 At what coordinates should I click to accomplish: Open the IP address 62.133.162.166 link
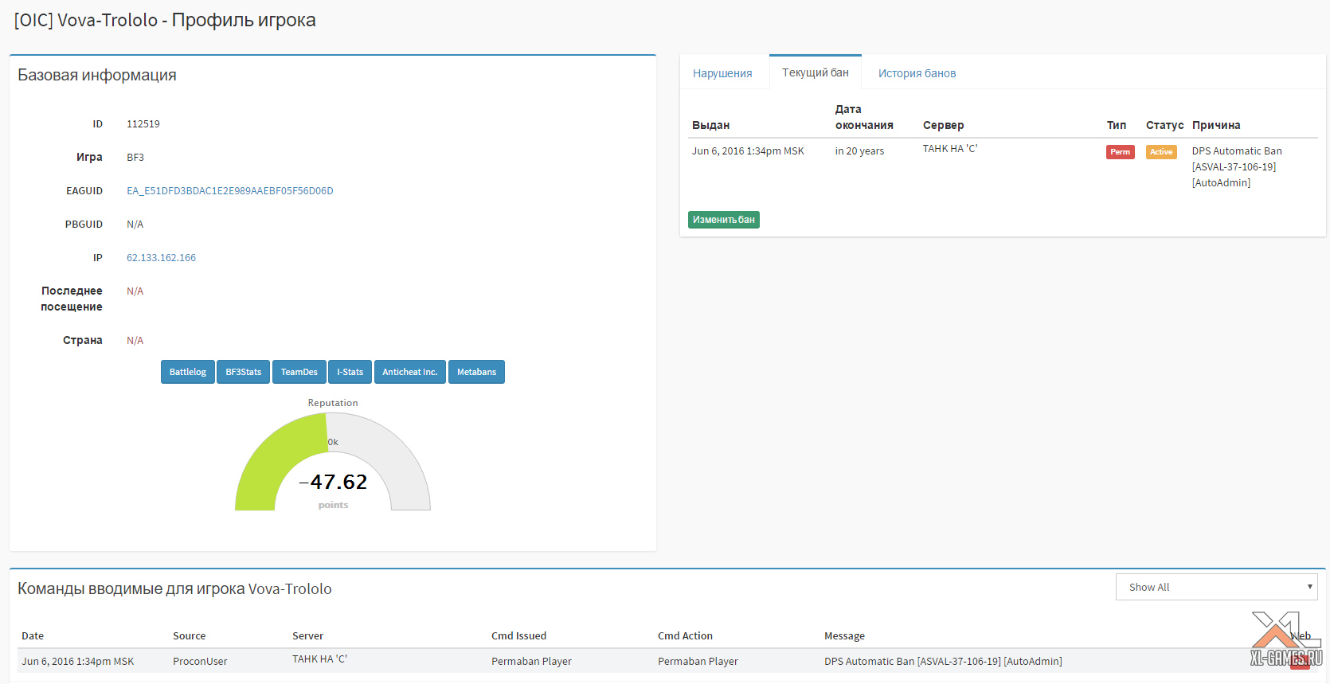point(161,258)
